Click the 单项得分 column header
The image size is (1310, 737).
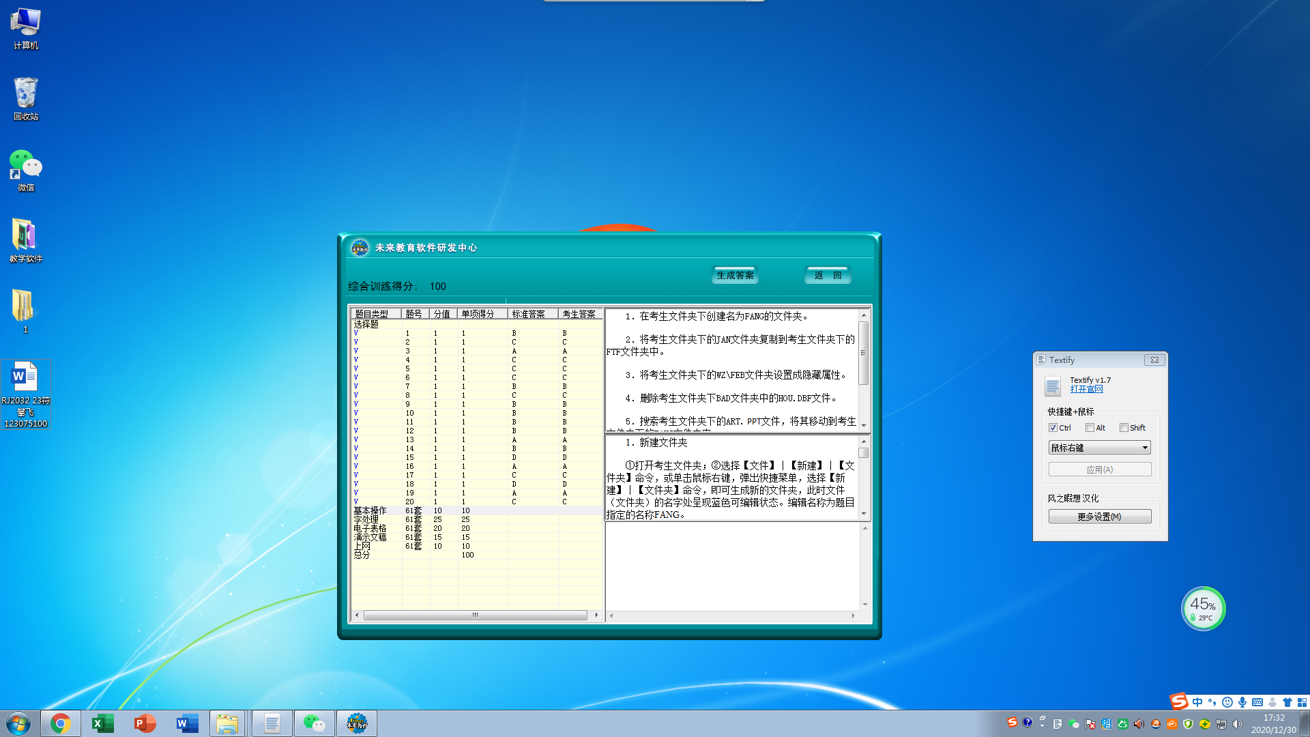point(482,314)
